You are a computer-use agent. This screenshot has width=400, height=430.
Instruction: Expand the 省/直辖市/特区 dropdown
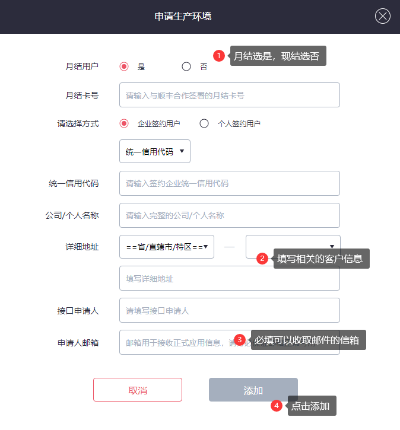(x=166, y=247)
